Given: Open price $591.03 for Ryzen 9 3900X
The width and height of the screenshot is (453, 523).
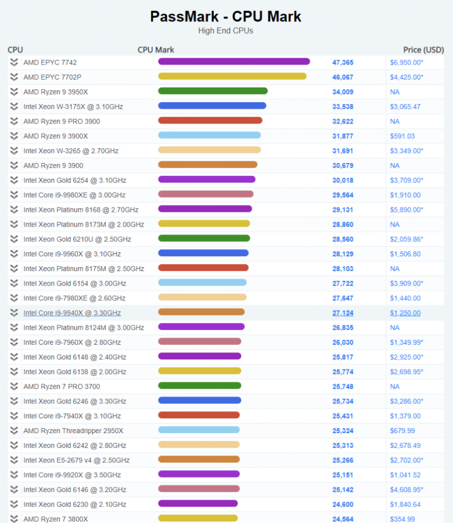Looking at the screenshot, I should 402,136.
